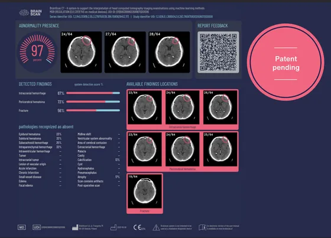Open slice 23/64 in Intracranial hemorrhage group

click(x=145, y=107)
